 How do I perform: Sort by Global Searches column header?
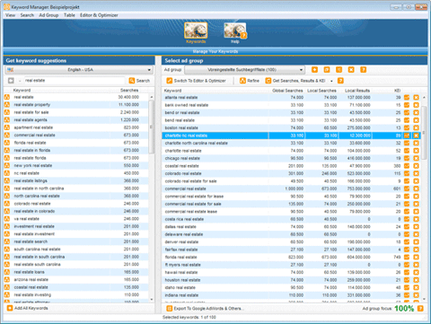pos(287,91)
